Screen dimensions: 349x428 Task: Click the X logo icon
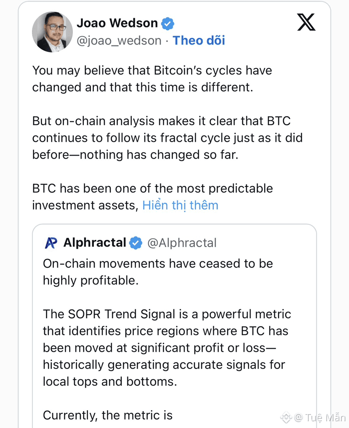click(x=306, y=22)
